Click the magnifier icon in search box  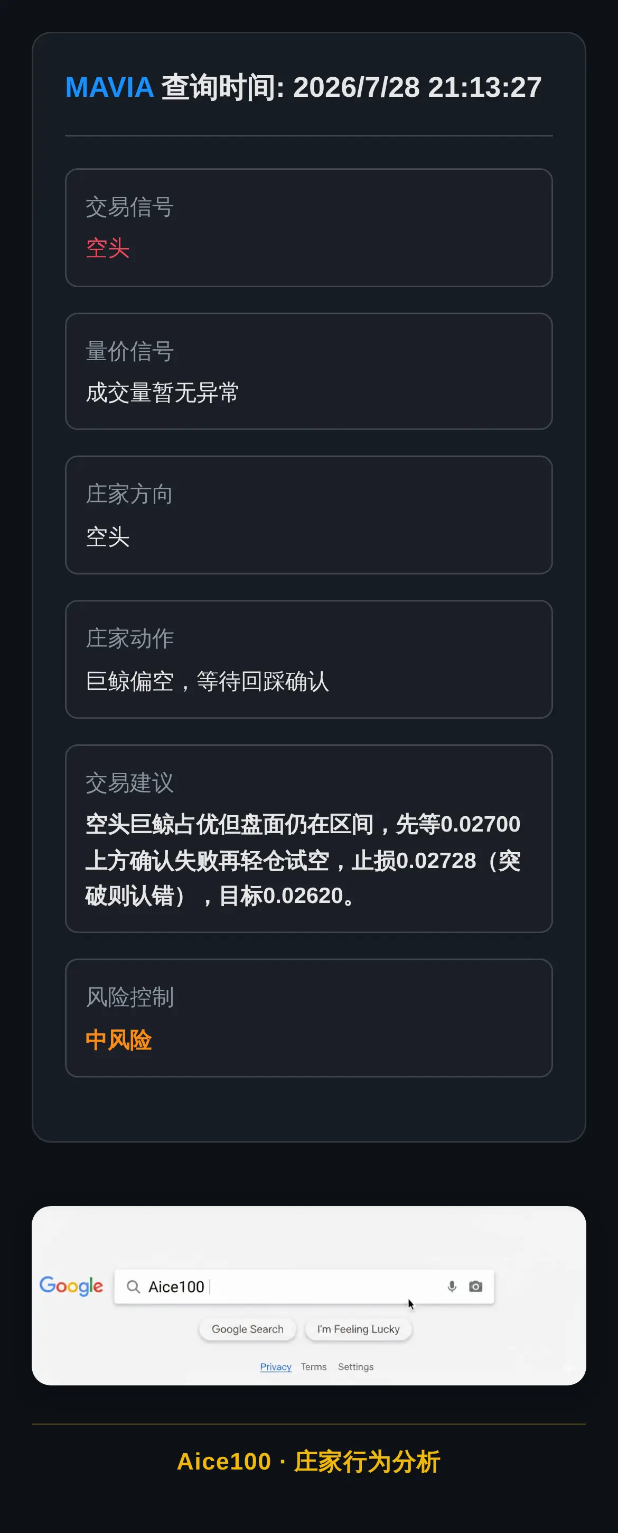[133, 1286]
